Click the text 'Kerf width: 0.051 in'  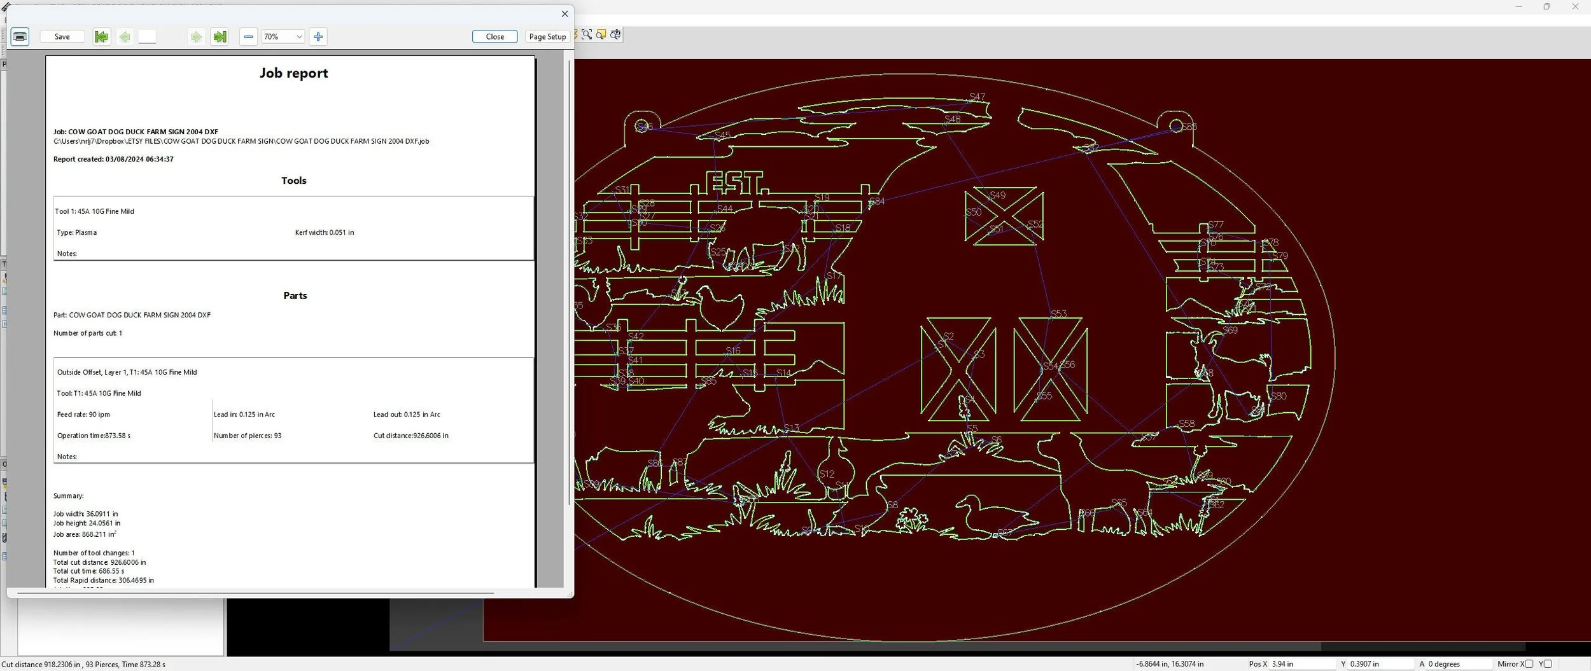[x=325, y=232]
